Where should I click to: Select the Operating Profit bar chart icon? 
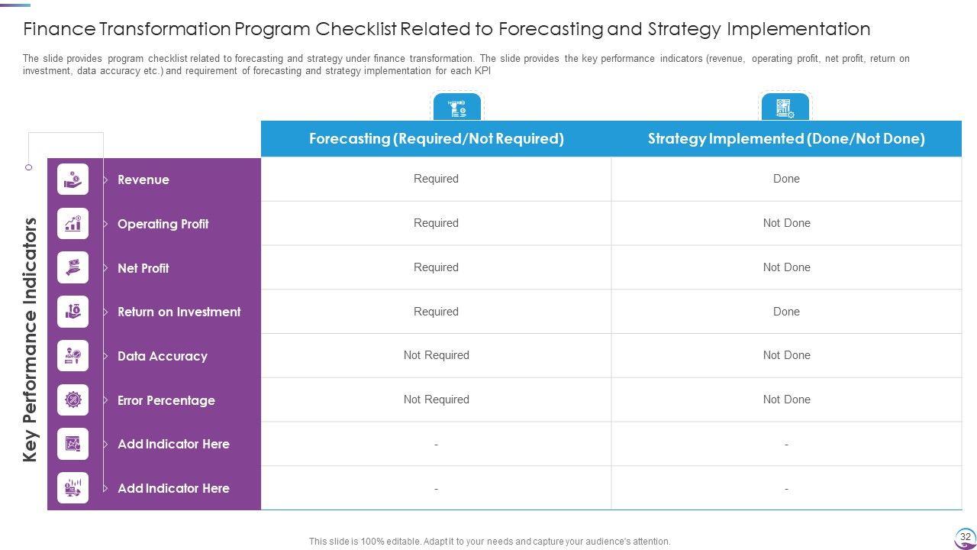point(73,224)
